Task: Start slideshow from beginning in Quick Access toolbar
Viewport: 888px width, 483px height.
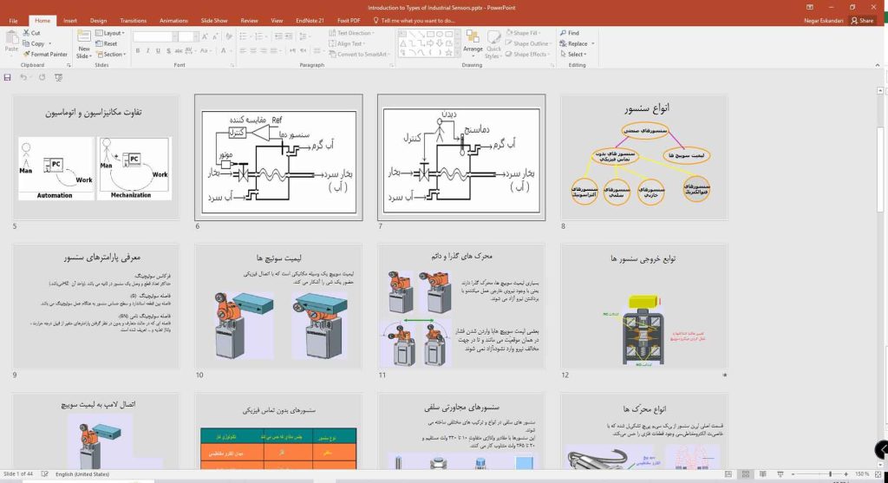Action: tap(58, 77)
